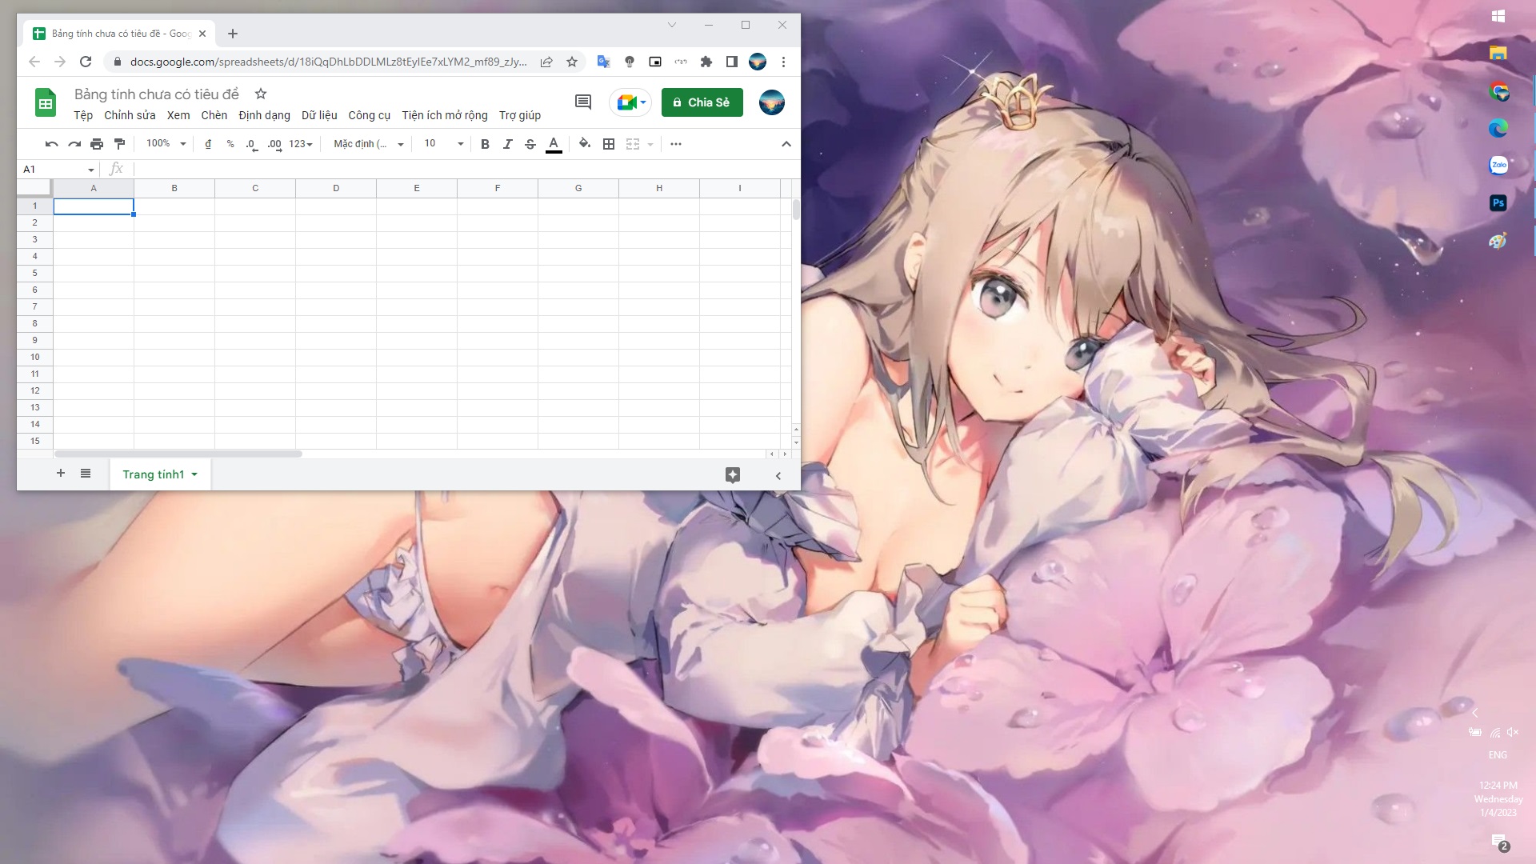Viewport: 1536px width, 864px height.
Task: Open the font size 10 dropdown
Action: tap(444, 144)
